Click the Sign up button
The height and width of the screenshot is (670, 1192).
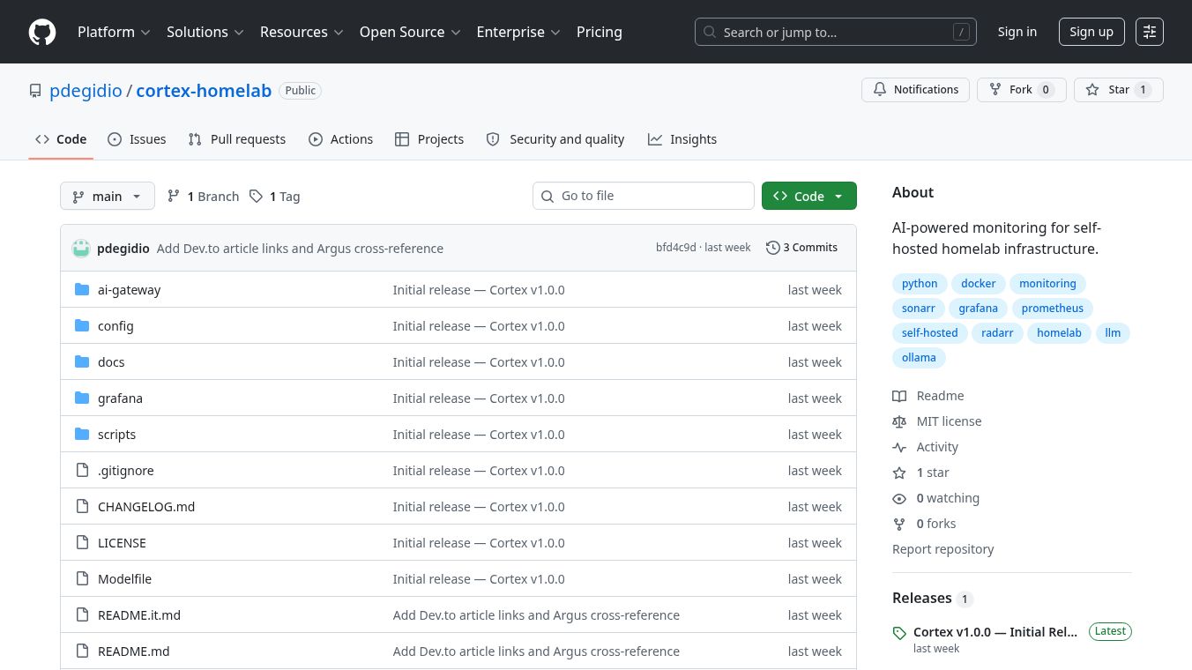(x=1091, y=32)
